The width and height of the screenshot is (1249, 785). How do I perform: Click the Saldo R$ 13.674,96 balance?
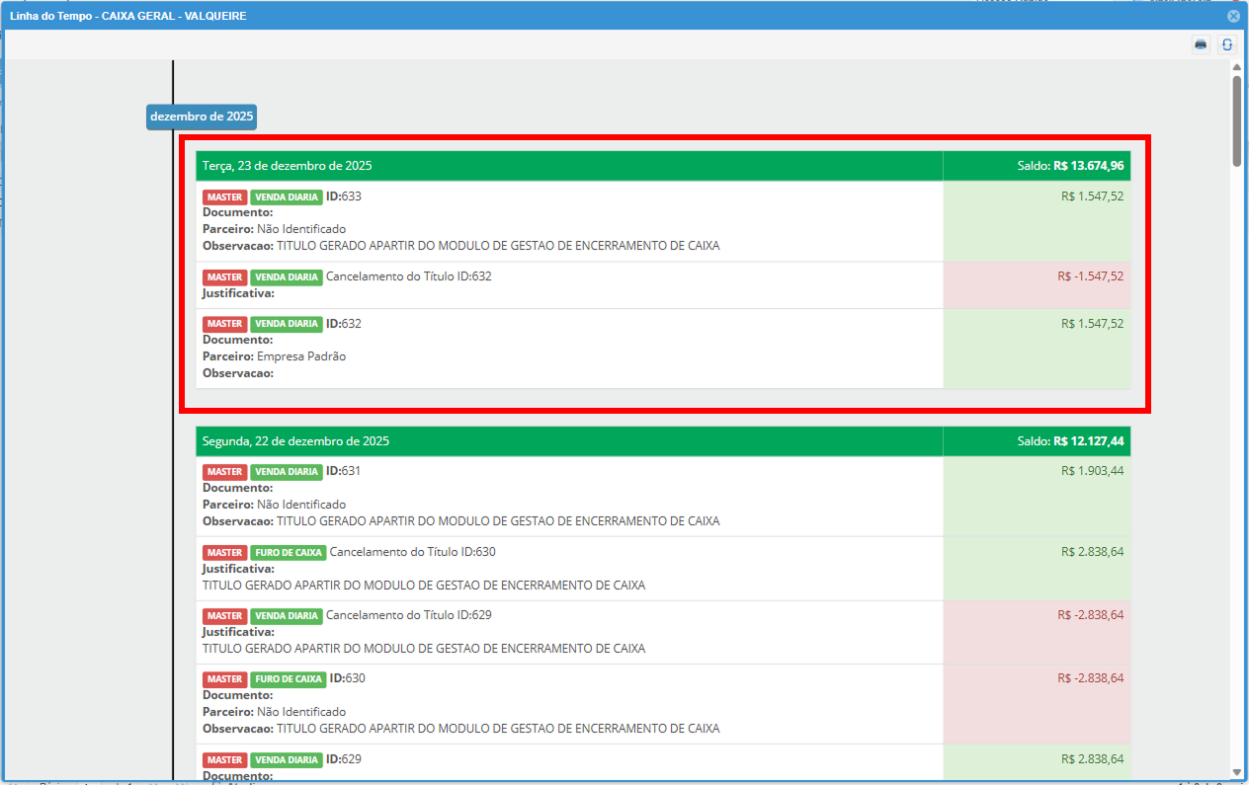click(x=1071, y=166)
